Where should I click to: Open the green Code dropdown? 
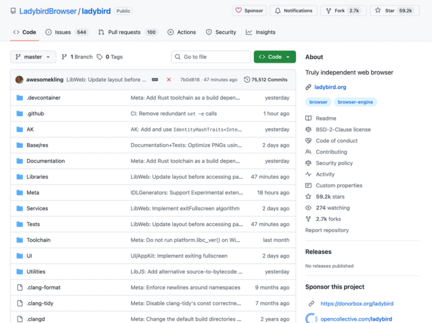click(274, 57)
